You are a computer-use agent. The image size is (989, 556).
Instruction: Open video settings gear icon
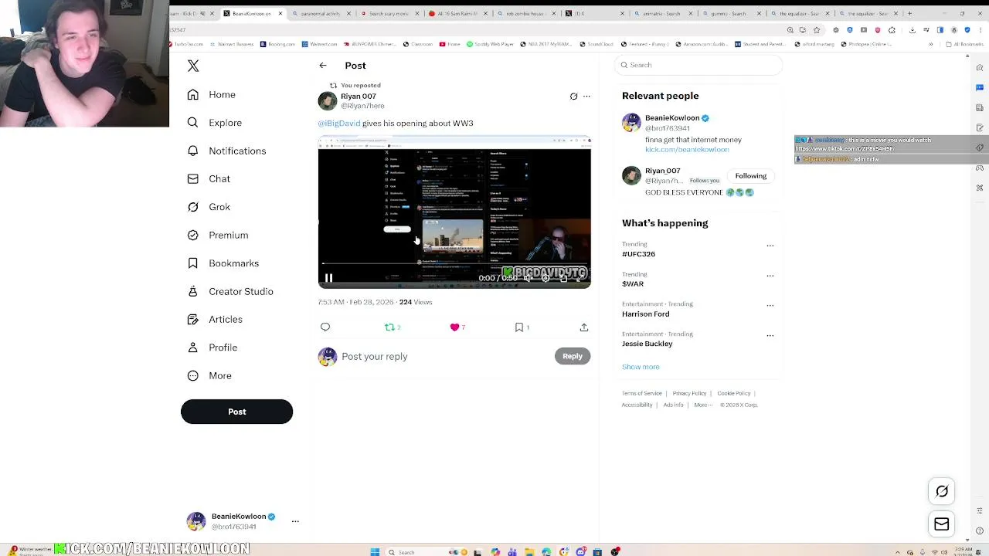point(545,278)
